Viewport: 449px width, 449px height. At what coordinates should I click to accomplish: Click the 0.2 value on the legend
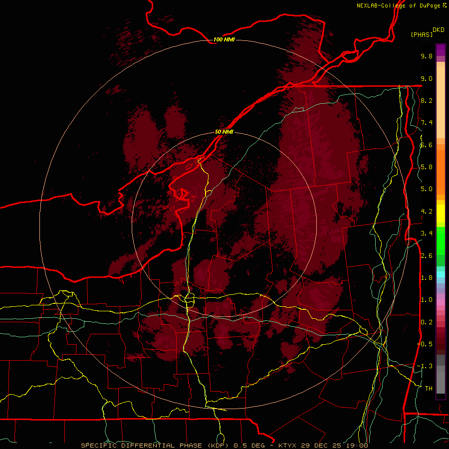[x=427, y=322]
